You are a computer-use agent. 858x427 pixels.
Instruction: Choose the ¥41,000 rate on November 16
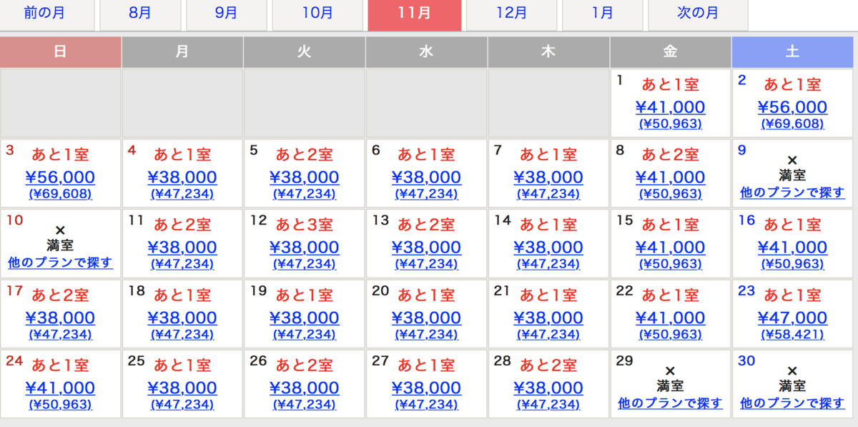tap(792, 247)
